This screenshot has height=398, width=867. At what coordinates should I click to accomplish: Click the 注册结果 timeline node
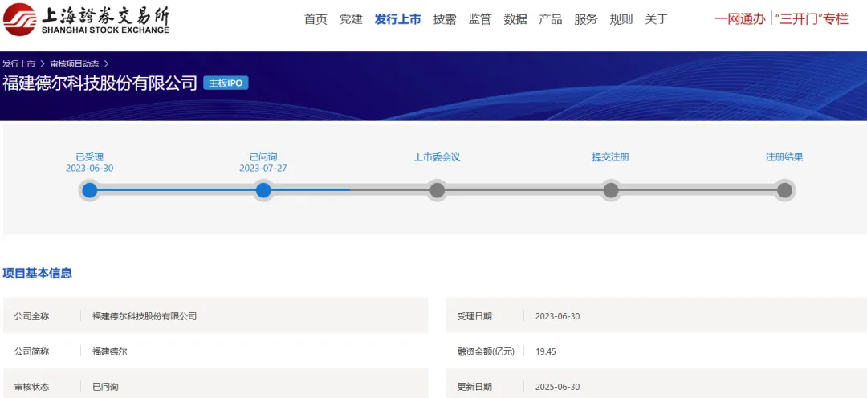point(784,190)
